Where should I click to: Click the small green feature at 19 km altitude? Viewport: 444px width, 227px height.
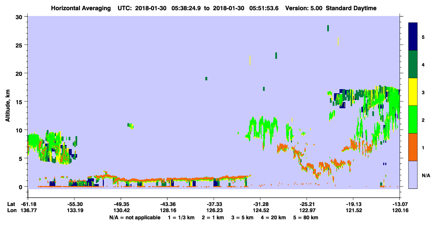tap(206, 79)
